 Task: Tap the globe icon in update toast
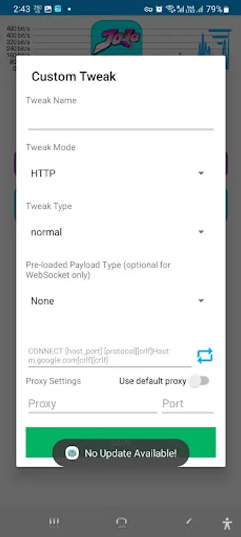[72, 453]
